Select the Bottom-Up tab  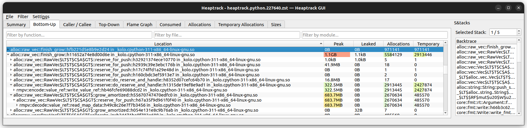[x=45, y=24]
